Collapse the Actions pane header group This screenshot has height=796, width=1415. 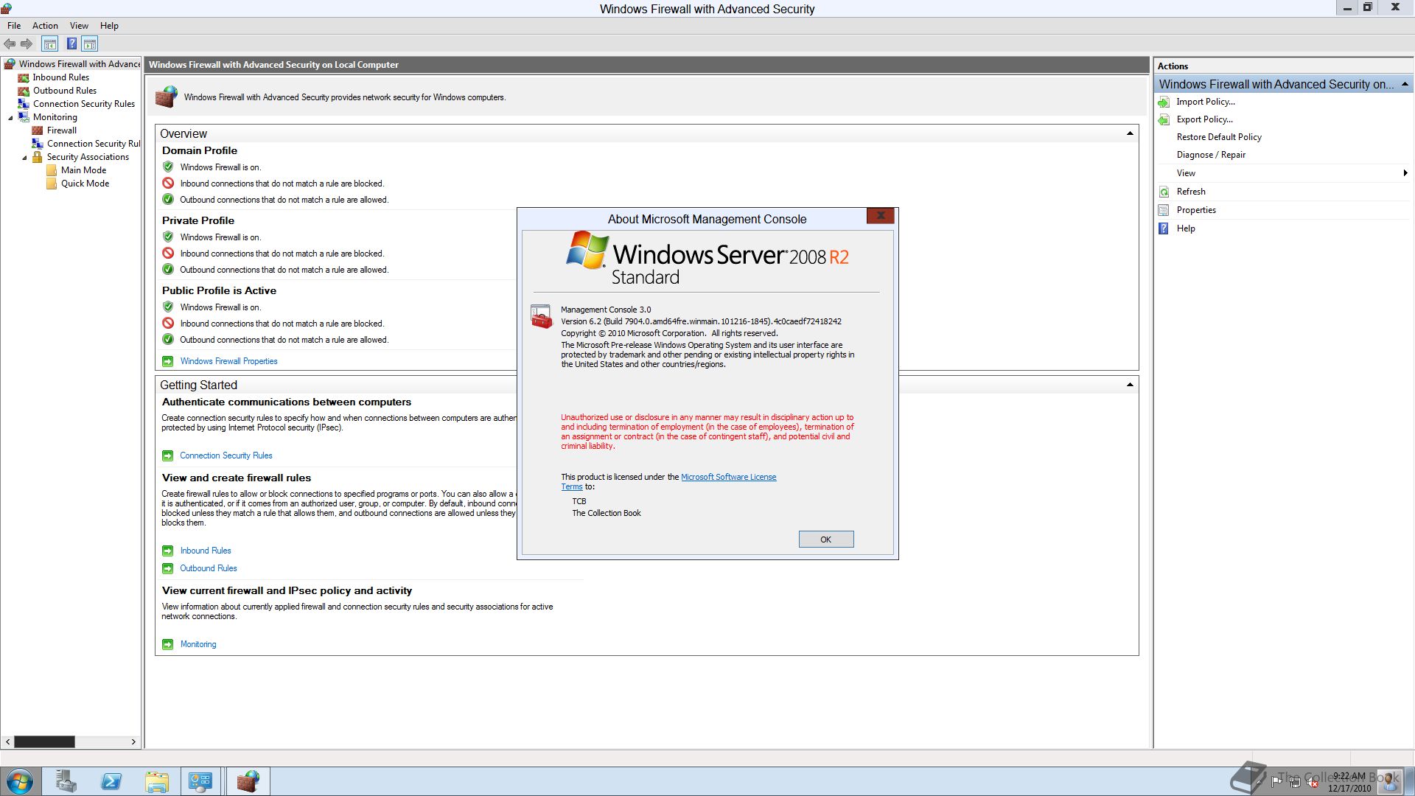point(1405,84)
